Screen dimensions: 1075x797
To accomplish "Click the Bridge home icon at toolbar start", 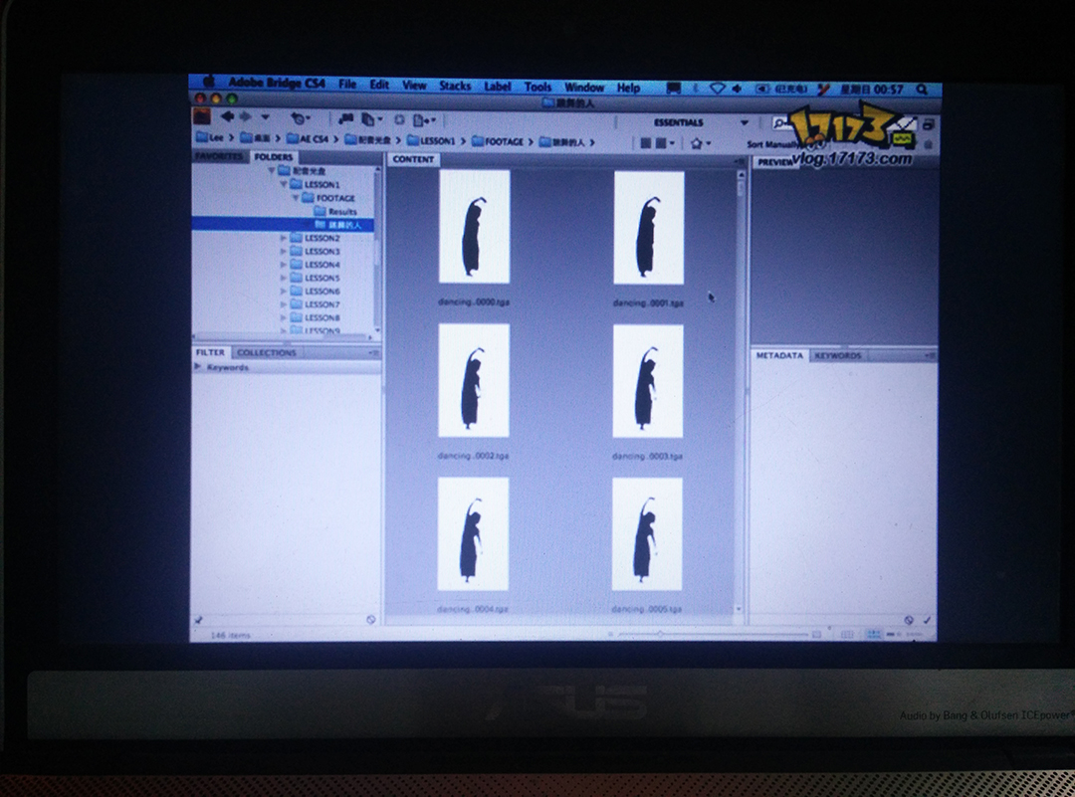I will tap(201, 116).
